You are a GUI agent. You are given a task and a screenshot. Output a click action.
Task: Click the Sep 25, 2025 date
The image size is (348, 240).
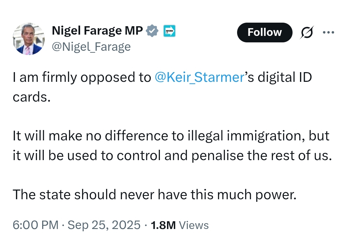[104, 225]
